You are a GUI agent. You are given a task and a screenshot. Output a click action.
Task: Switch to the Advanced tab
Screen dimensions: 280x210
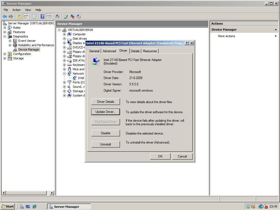(x=109, y=51)
